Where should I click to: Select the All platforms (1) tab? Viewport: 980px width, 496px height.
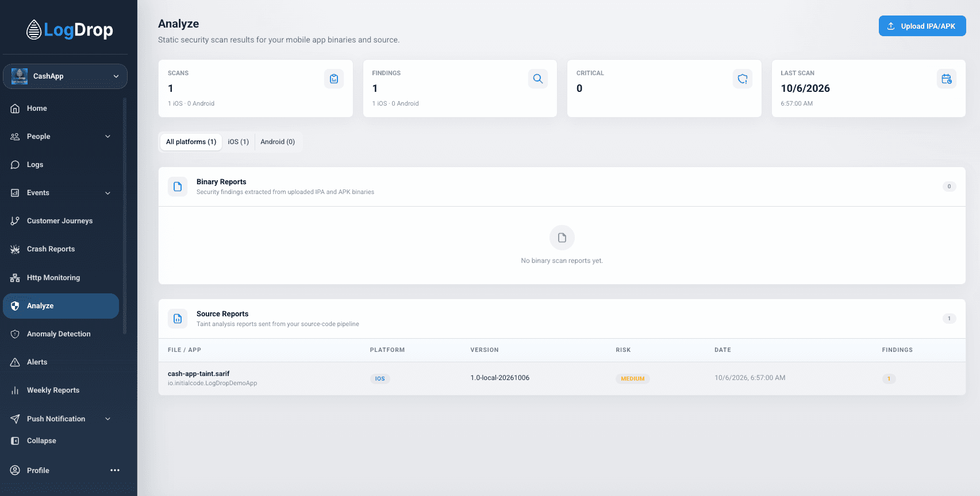tap(191, 142)
